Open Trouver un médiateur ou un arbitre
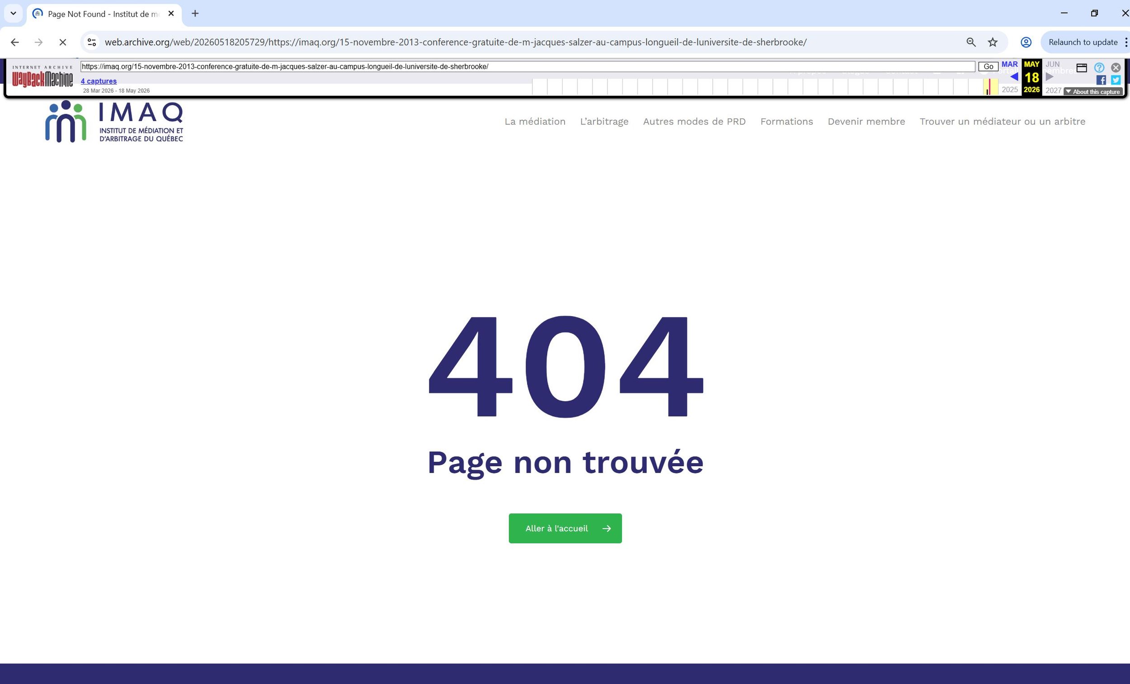Screen dimensions: 1130x684 [x=1003, y=122]
